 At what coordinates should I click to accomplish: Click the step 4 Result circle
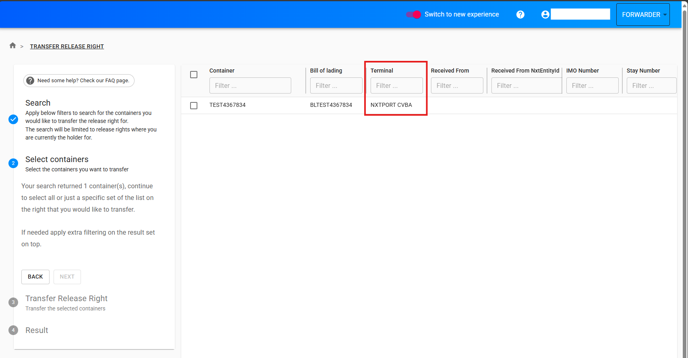13,330
